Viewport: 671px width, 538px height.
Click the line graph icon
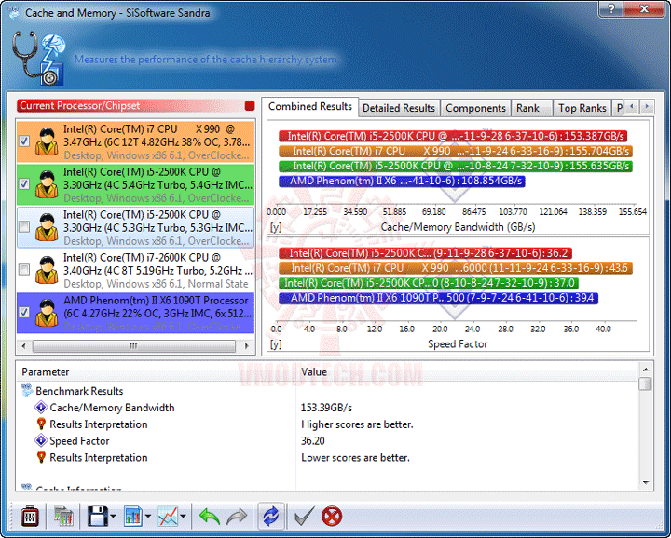pos(168,517)
